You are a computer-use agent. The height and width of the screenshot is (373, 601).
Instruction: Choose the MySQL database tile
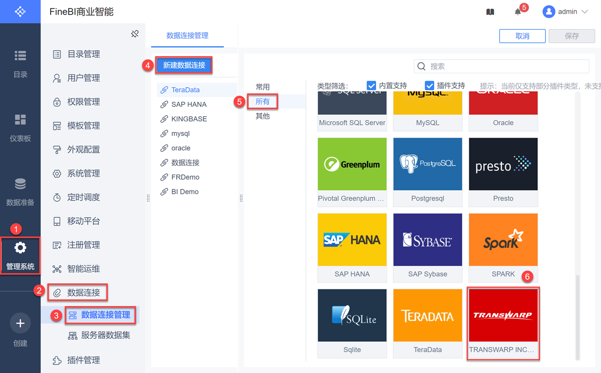click(x=428, y=111)
